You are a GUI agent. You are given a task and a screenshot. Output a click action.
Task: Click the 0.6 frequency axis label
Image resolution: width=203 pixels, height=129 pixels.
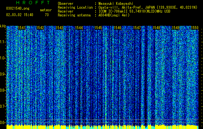click(3, 123)
